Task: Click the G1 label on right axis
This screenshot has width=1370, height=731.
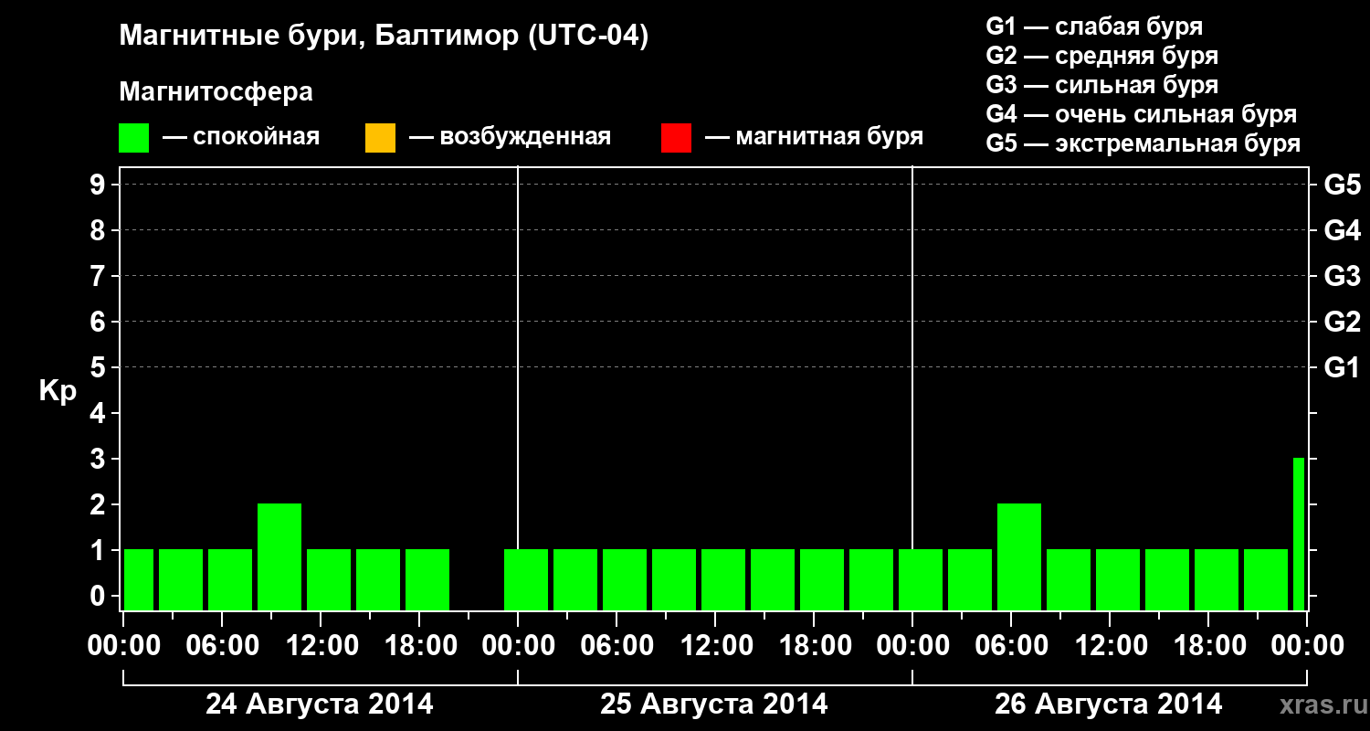Action: tap(1343, 367)
